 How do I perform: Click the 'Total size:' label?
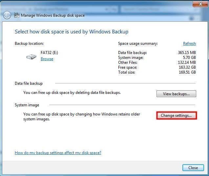coord(127,72)
